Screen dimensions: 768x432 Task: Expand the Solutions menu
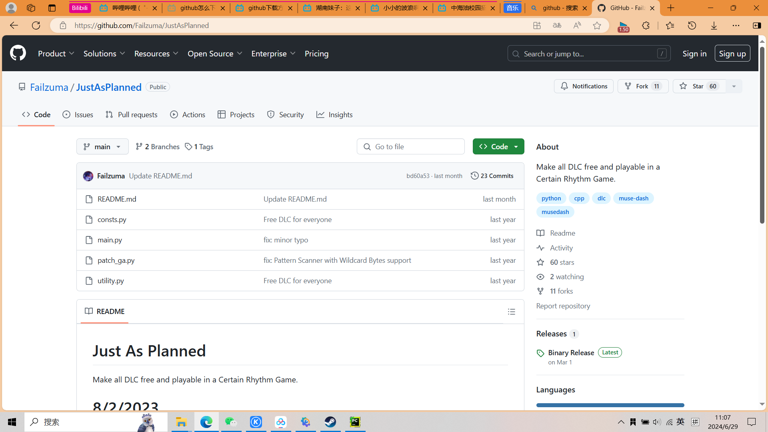pyautogui.click(x=104, y=54)
